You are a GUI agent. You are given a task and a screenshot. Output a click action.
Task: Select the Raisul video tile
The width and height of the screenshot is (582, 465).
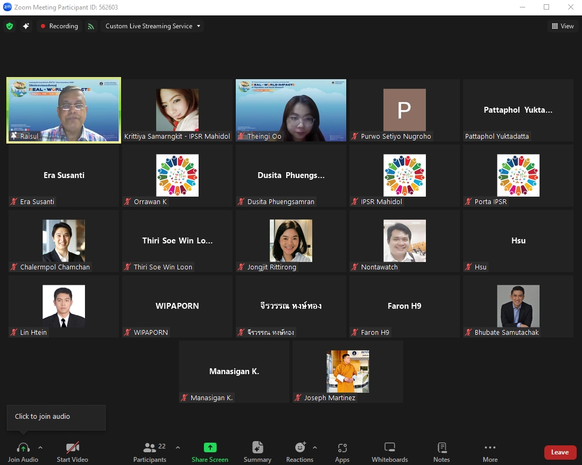tap(64, 111)
